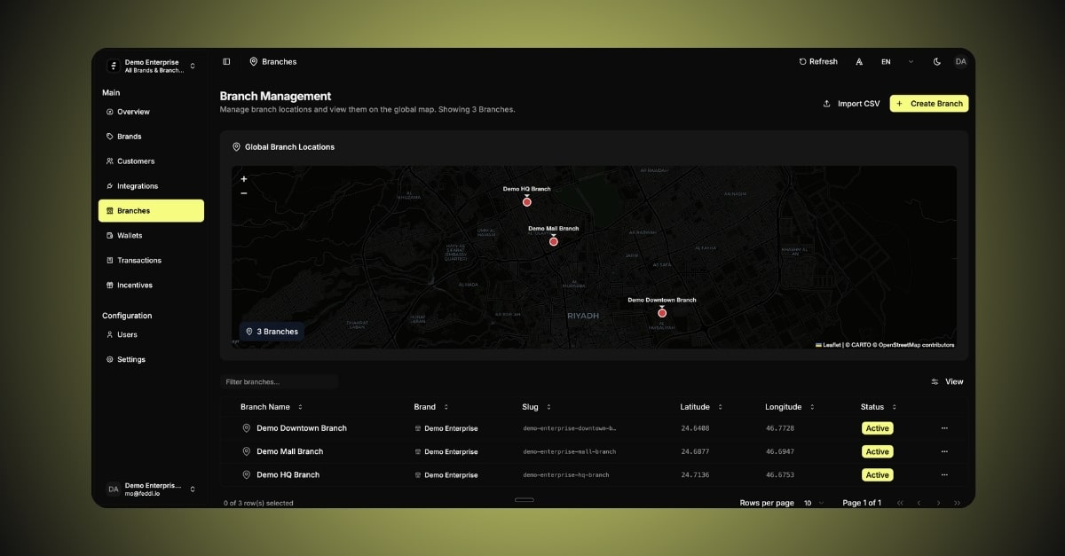Go to Transactions in sidebar
1065x556 pixels.
point(138,261)
